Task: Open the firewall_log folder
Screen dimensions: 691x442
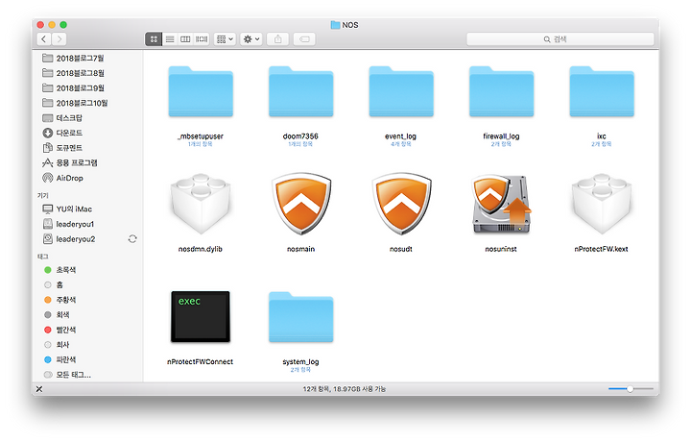Action: pyautogui.click(x=502, y=91)
